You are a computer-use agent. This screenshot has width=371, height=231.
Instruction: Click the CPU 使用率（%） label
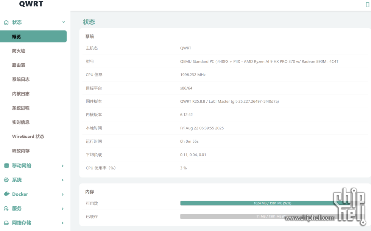pos(101,168)
